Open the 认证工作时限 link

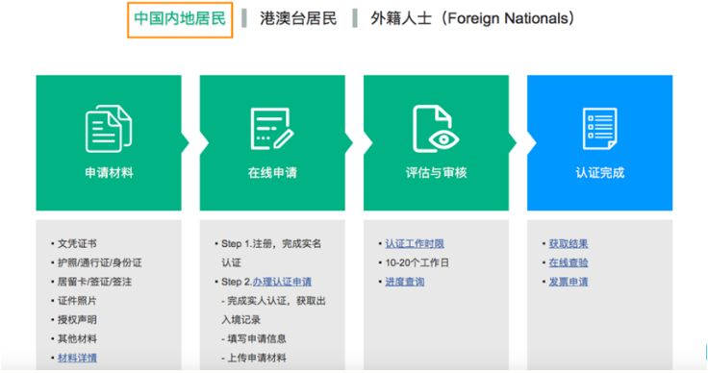pos(415,243)
